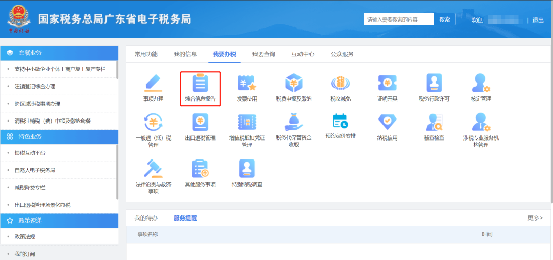The width and height of the screenshot is (553, 260).
Task: Open 税费申报及缴纳 icon
Action: [x=293, y=84]
